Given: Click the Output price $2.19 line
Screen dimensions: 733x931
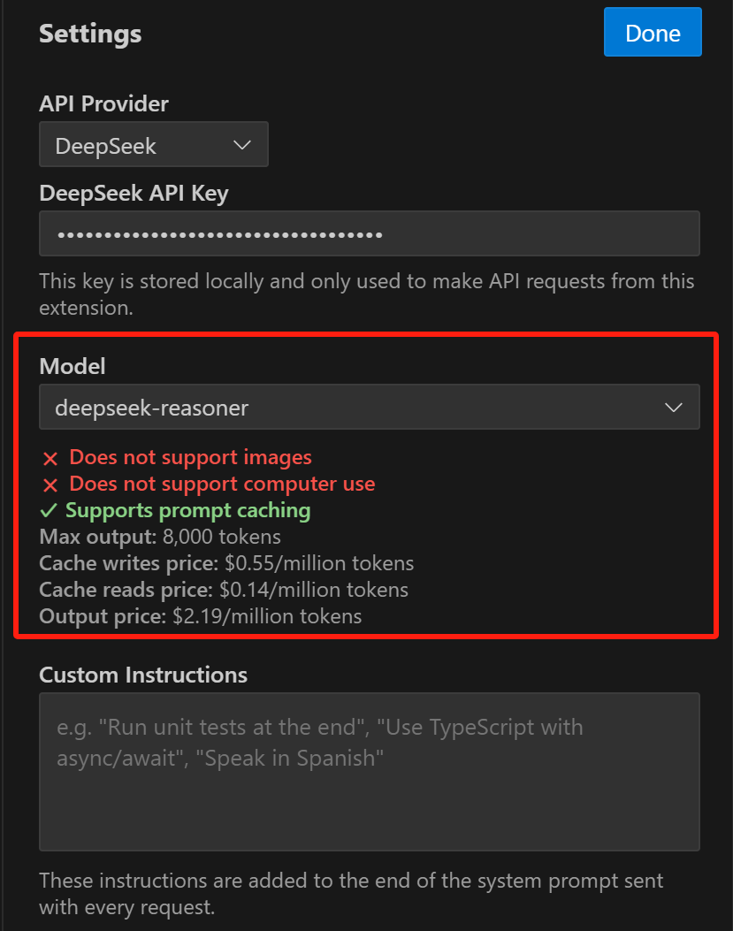Looking at the screenshot, I should (200, 616).
